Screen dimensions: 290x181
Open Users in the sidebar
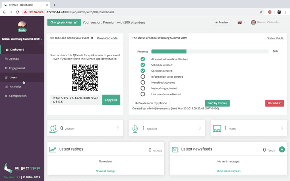coord(22,77)
